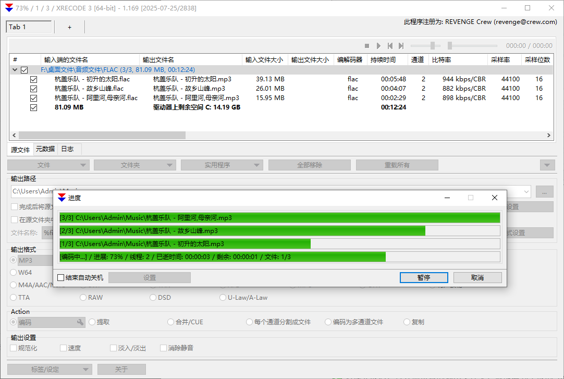
Task: Click the stop playback button
Action: 367,46
